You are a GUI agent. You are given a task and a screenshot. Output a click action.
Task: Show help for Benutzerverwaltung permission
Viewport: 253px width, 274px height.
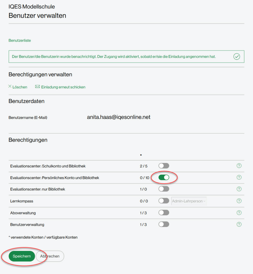[x=239, y=224]
